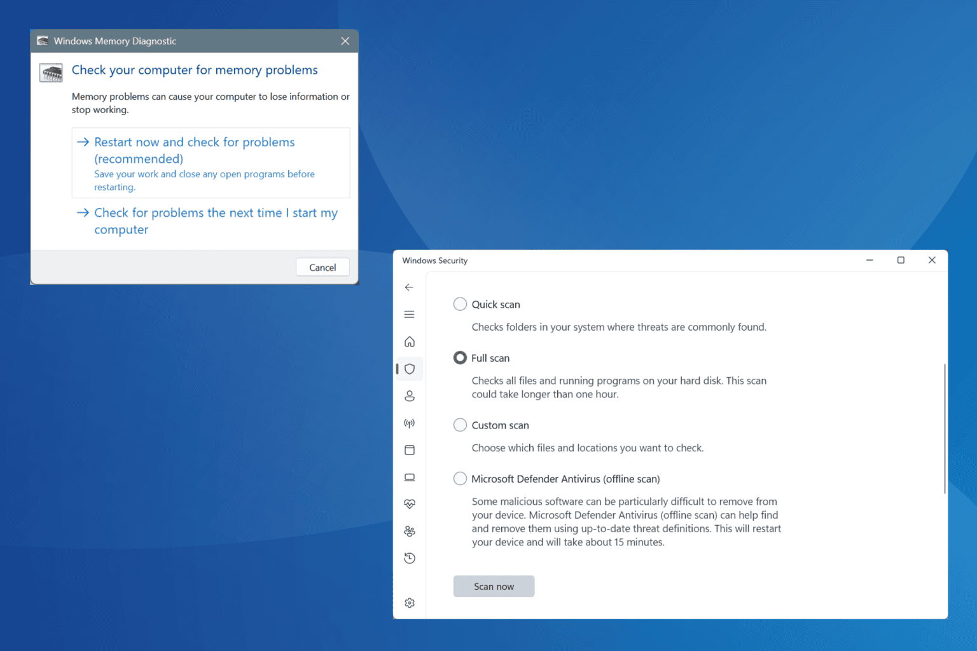977x651 pixels.
Task: Select the Full scan radio button
Action: point(460,358)
